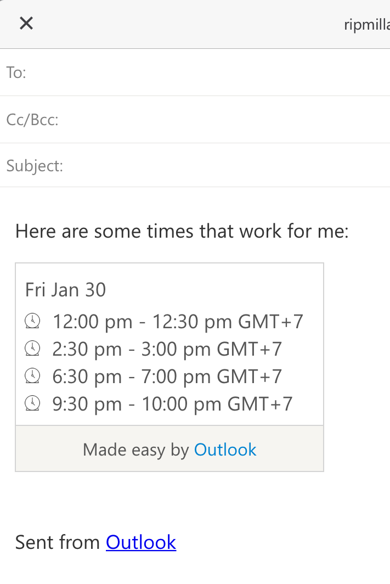Open the Outlook link in Made easy by
This screenshot has width=390, height=584.
pos(225,450)
